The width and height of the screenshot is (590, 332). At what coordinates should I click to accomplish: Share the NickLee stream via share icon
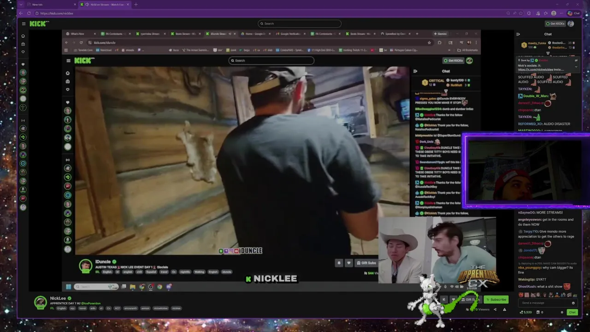pos(495,309)
